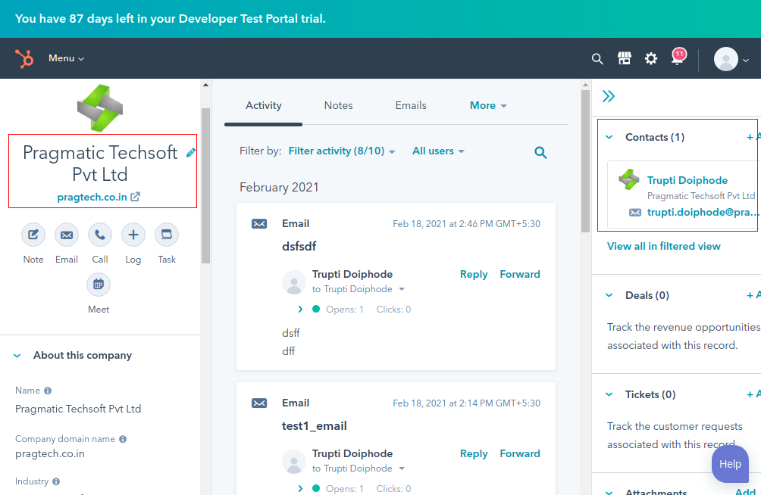This screenshot has width=761, height=495.
Task: Click the left panel scrollbar
Action: point(205,185)
